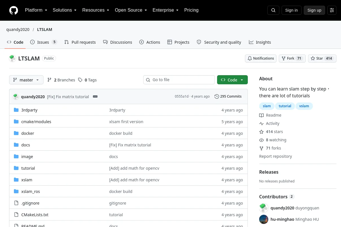Click the docker folder icon
Image resolution: width=341 pixels, height=227 pixels.
16,133
